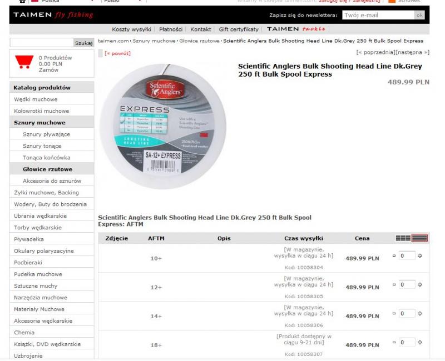This screenshot has width=445, height=361.
Task: Submit newsletter with ok button
Action: pyautogui.click(x=419, y=16)
